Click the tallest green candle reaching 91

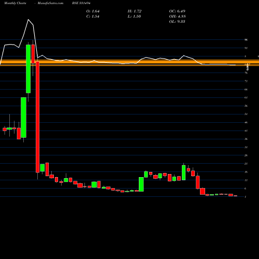coord(28,69)
